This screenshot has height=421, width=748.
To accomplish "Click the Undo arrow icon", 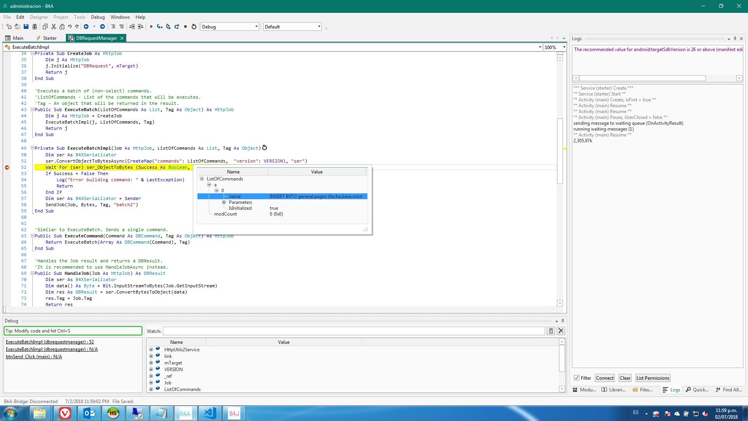I will click(x=70, y=27).
